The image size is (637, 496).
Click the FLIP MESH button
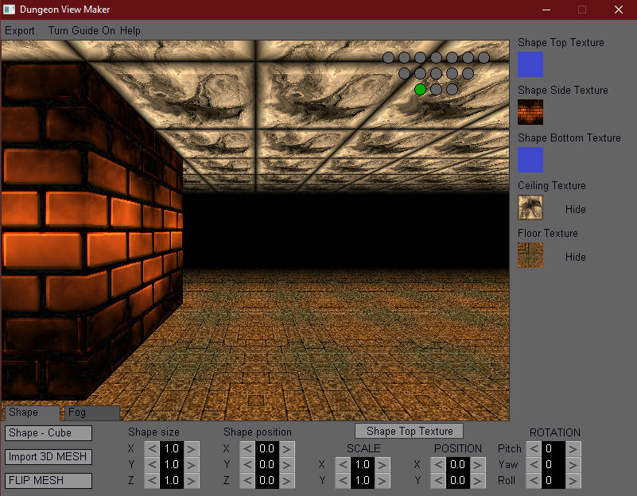coord(49,481)
